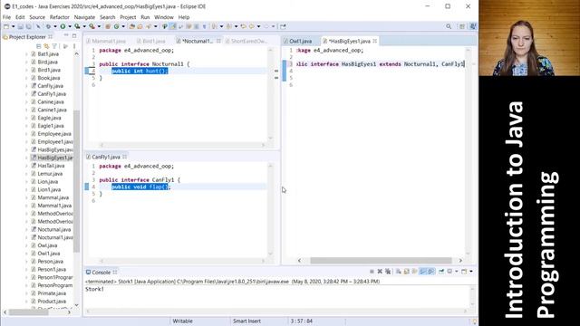Viewport: 580px width, 326px height.
Task: Click Collapse All icon in Project Explorer
Action: click(38, 46)
